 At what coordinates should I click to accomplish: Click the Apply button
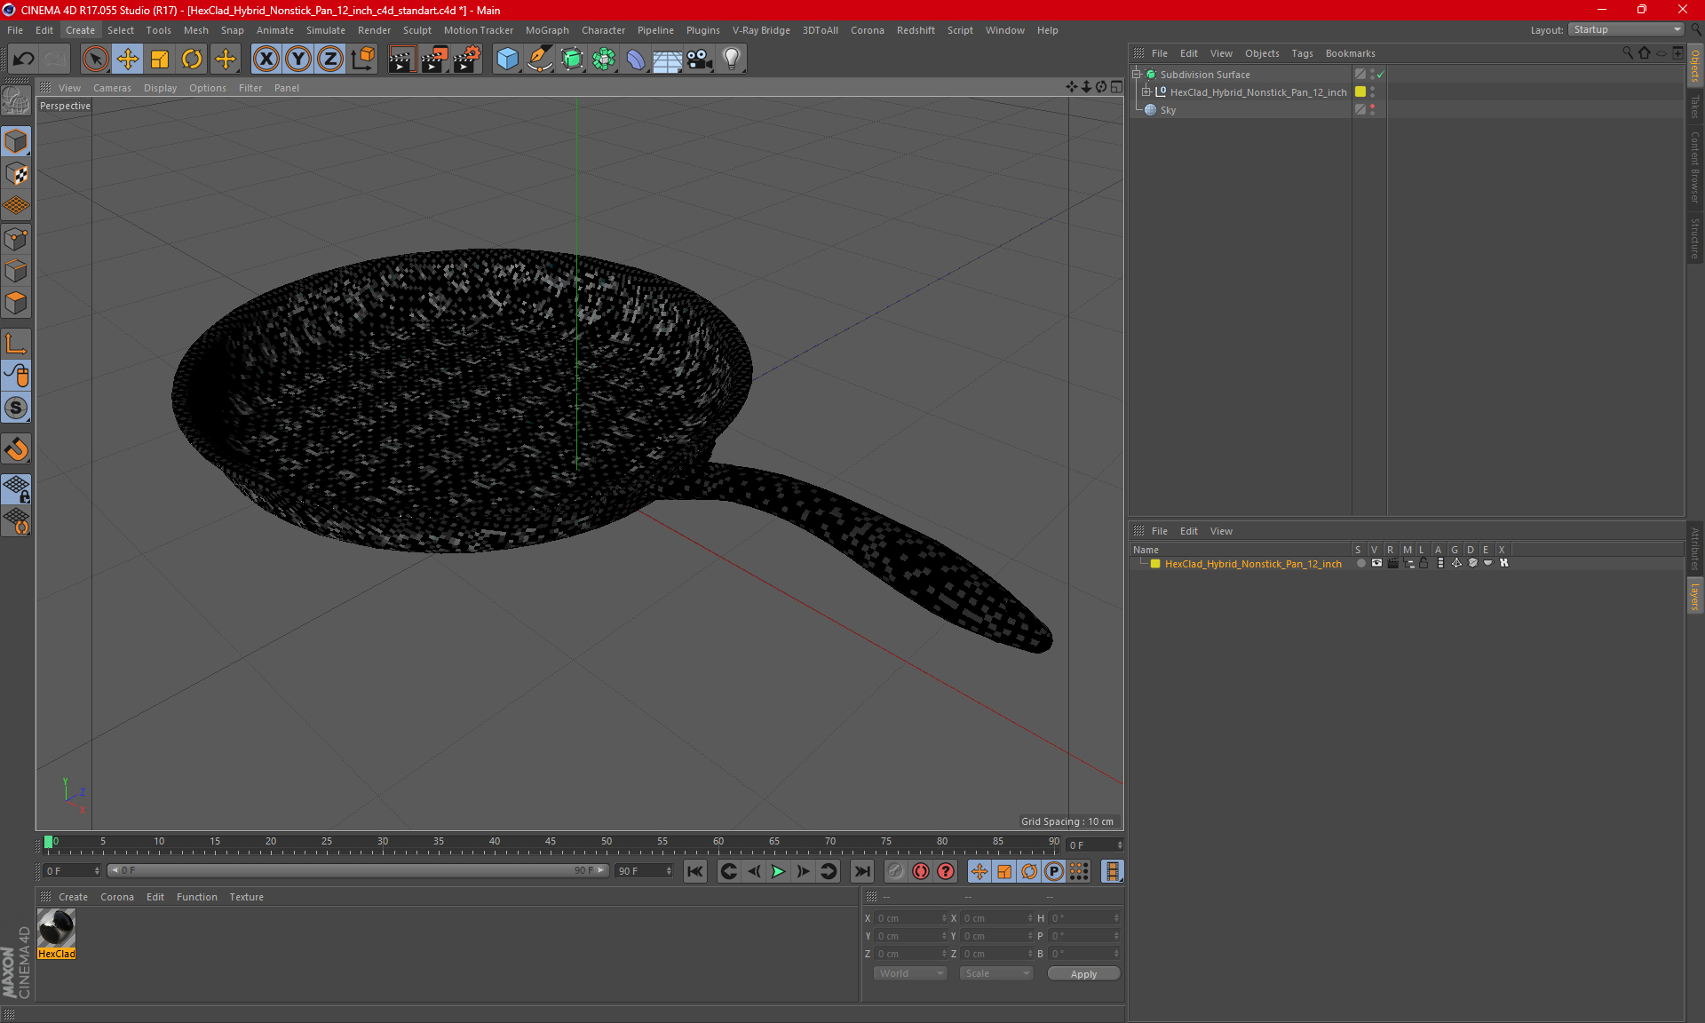1083,974
